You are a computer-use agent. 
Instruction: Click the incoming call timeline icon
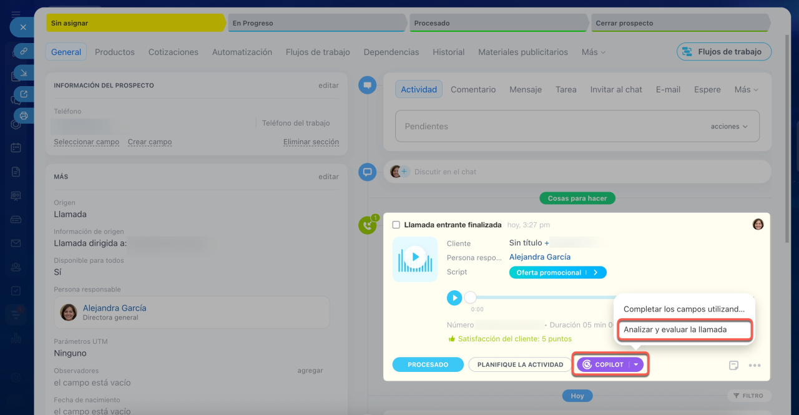coord(368,225)
